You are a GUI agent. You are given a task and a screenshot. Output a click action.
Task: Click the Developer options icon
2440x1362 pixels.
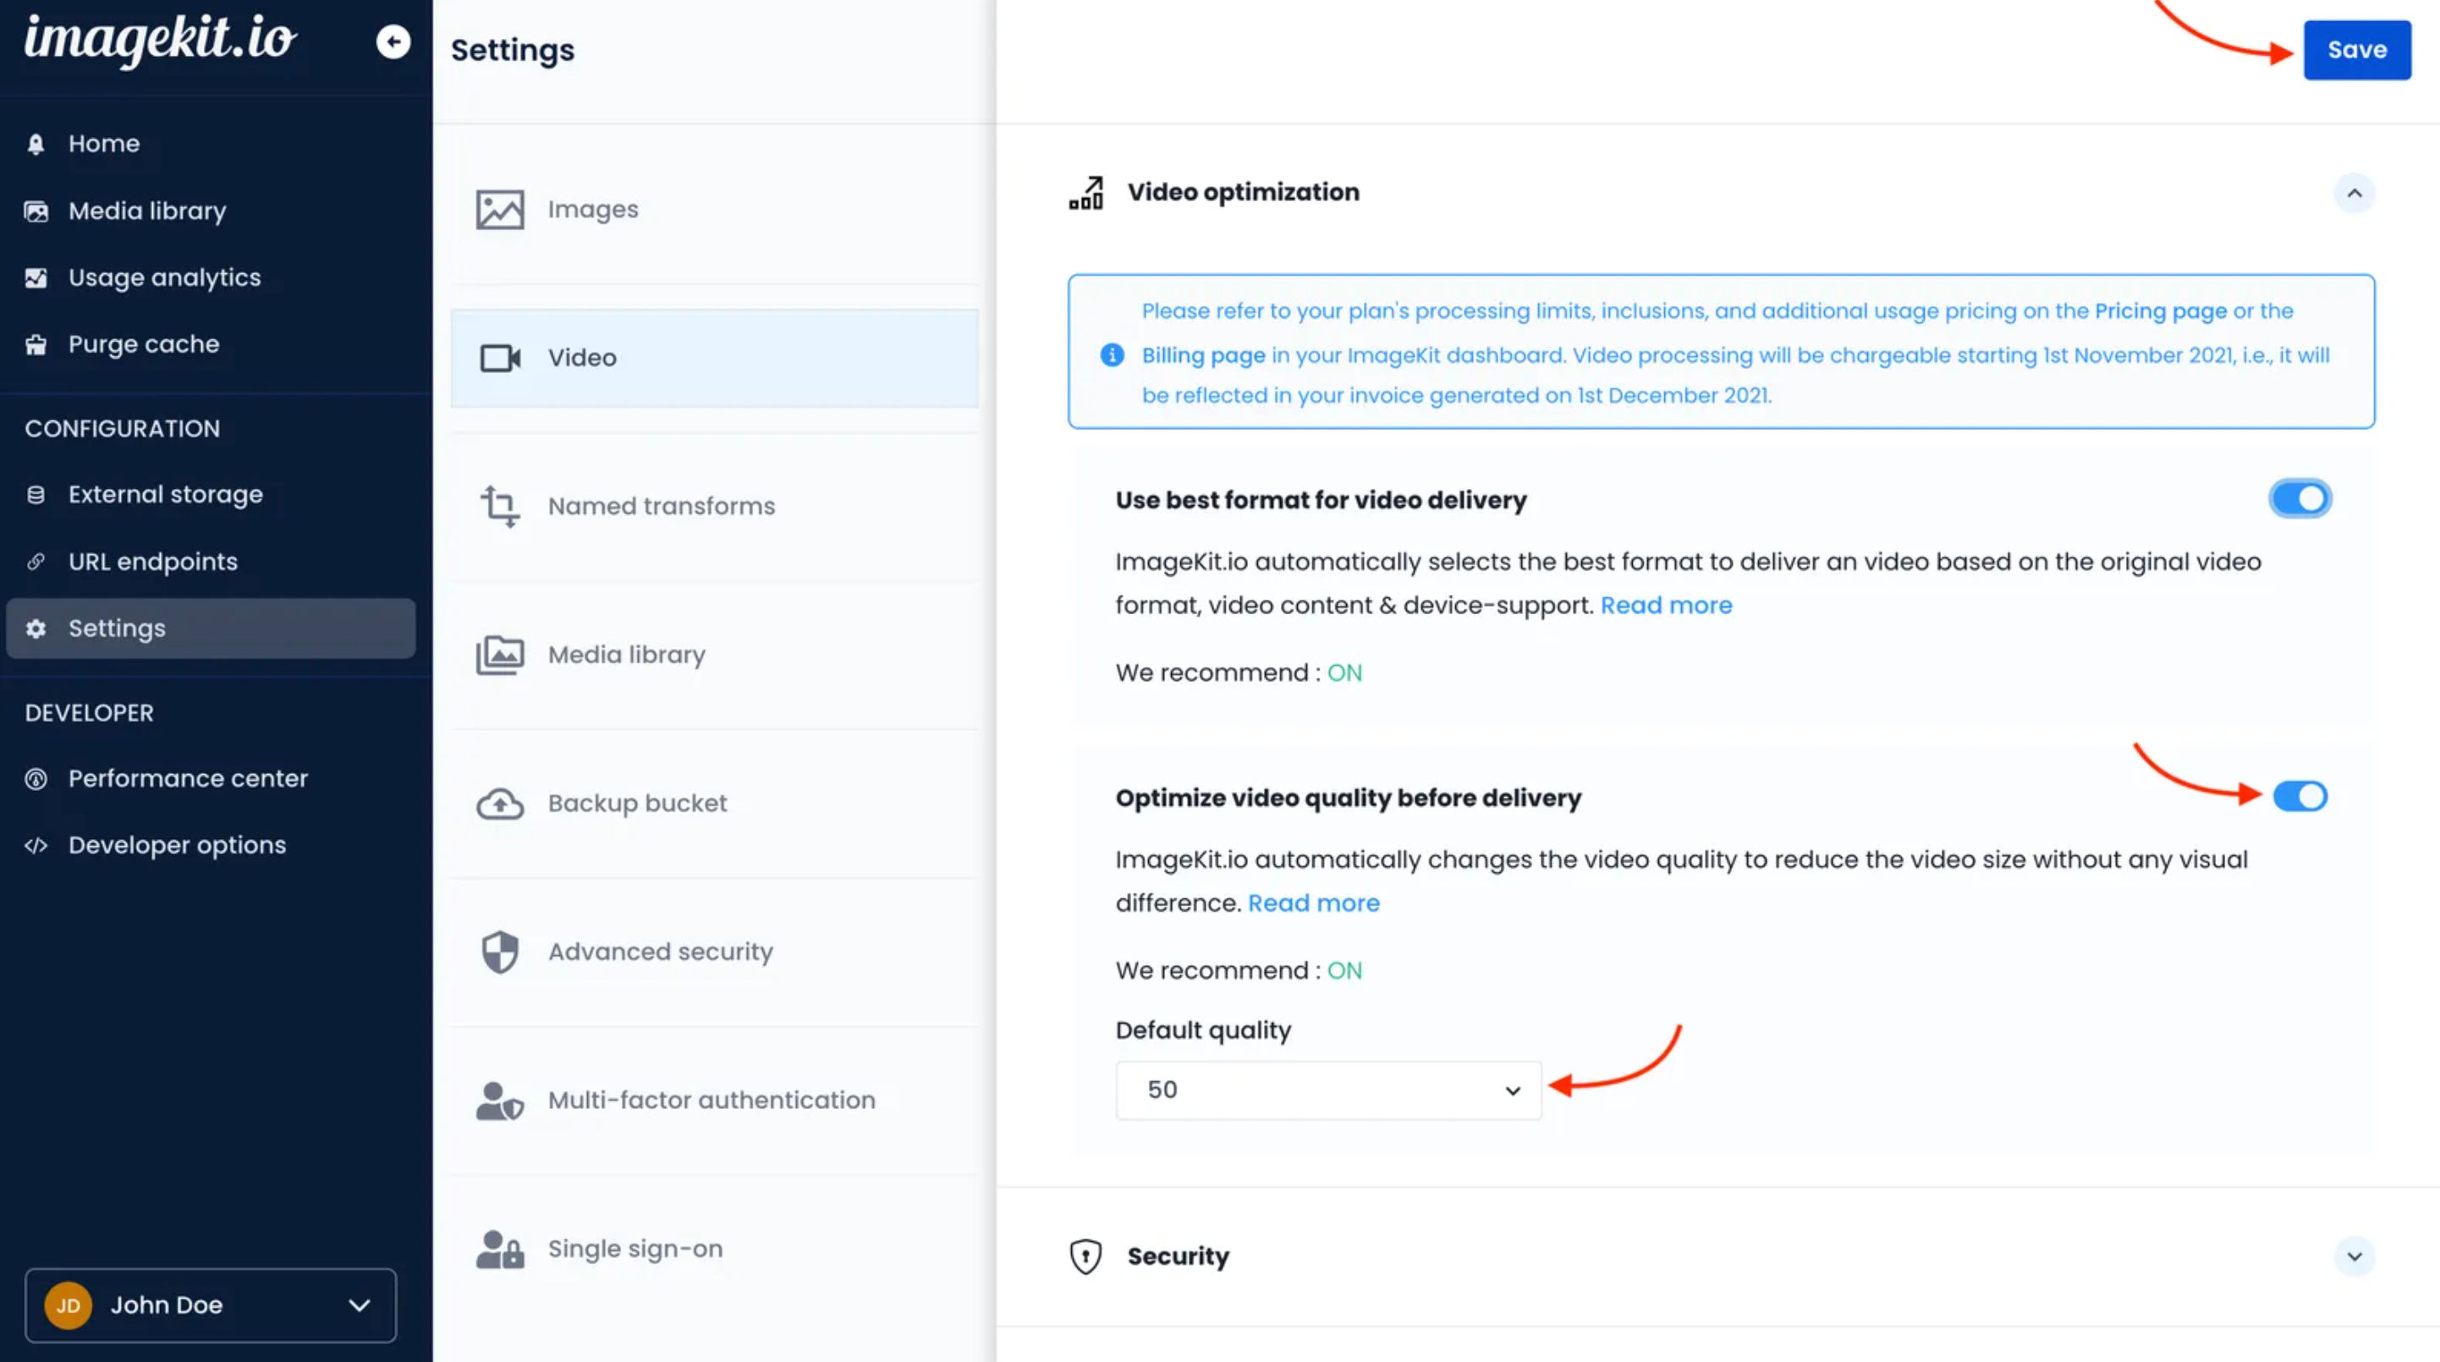[x=36, y=845]
